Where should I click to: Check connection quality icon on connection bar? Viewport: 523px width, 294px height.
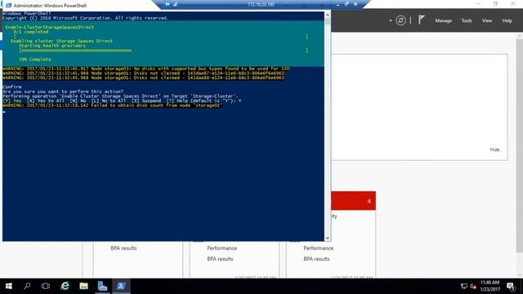tap(175, 4)
